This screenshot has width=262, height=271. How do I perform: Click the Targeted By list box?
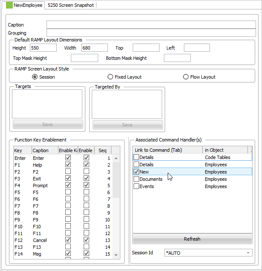coord(127,104)
